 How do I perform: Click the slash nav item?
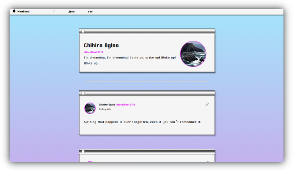[54, 12]
